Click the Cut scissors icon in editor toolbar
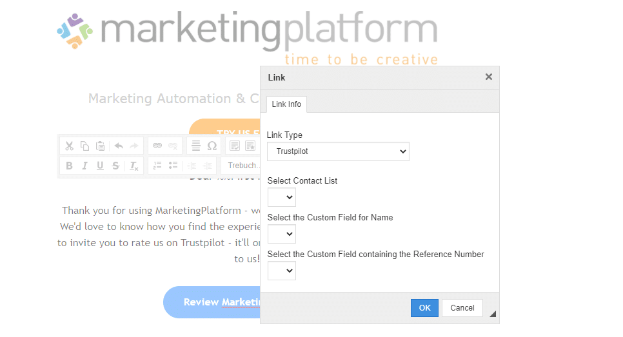This screenshot has height=337, width=623. click(x=70, y=146)
